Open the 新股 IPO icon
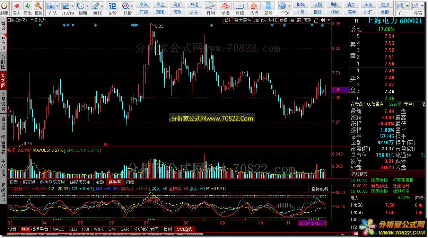This screenshot has height=238, width=428. pyautogui.click(x=268, y=6)
